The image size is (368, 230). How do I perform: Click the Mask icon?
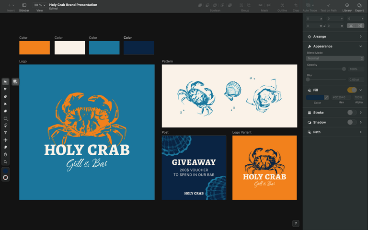[261, 5]
